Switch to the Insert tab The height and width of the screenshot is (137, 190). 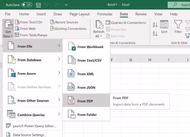pyautogui.click(x=41, y=14)
